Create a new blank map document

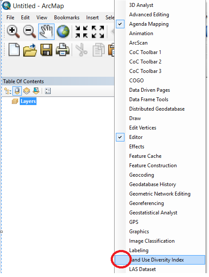[x=14, y=50]
